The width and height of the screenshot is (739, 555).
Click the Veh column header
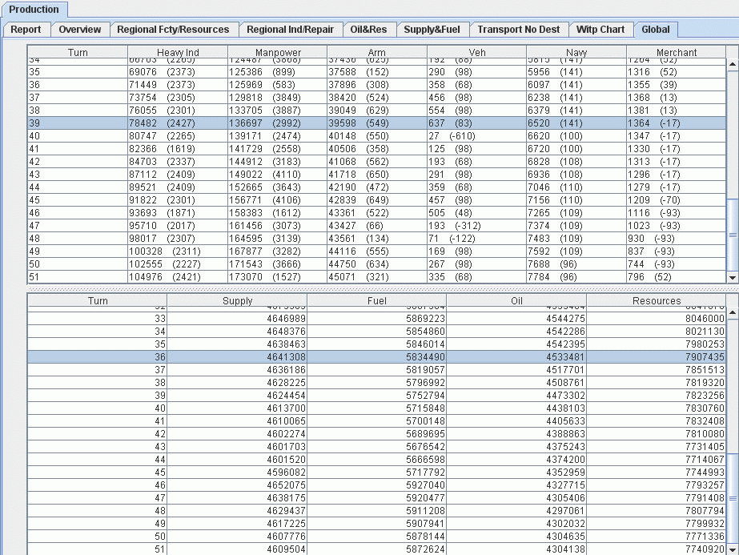[x=477, y=52]
